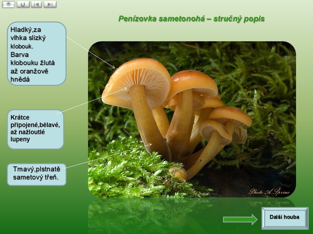The height and width of the screenshot is (234, 313).
Task: Click the callout about bělavé až nažloutlé lupeny
Action: pos(35,129)
